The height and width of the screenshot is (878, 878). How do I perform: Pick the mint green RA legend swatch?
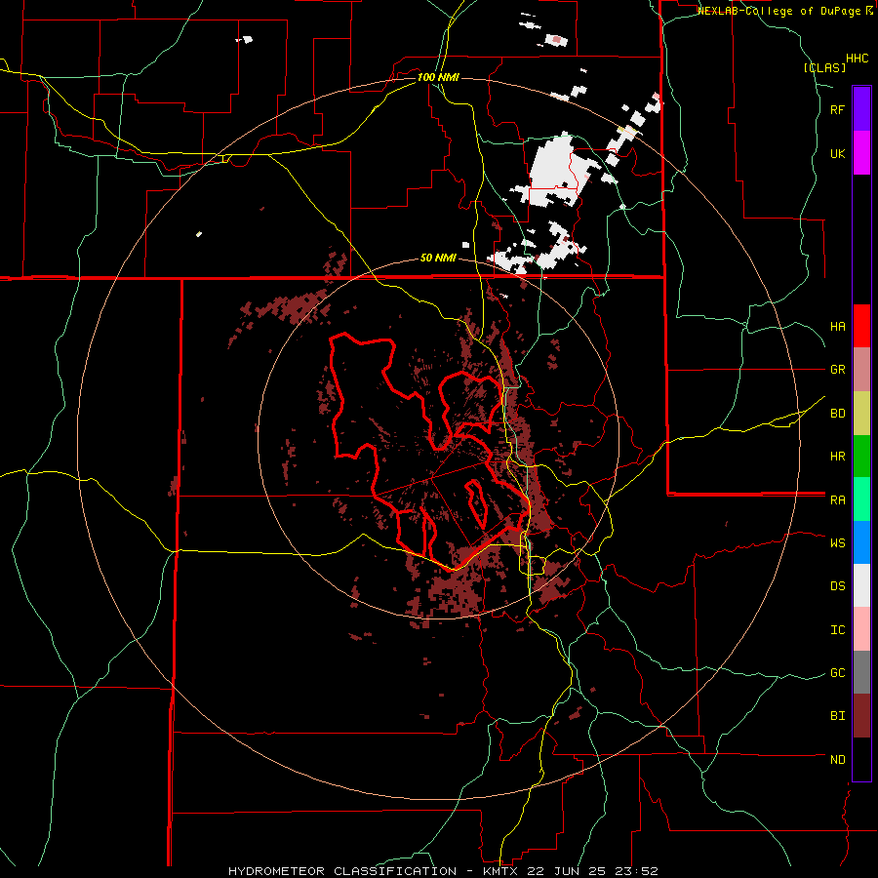(861, 499)
